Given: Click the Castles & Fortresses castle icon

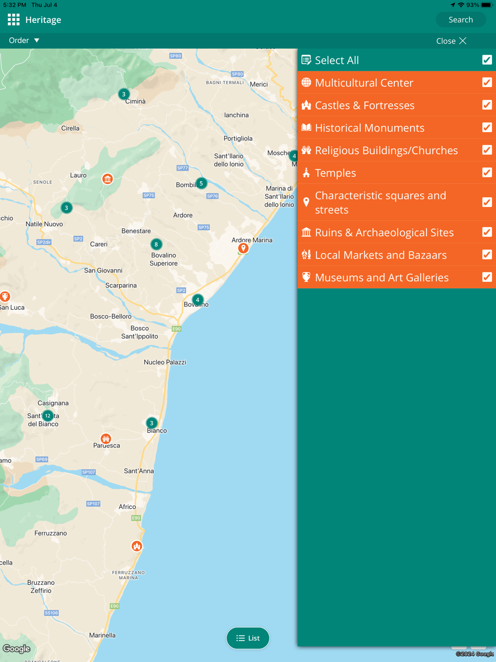Looking at the screenshot, I should point(306,105).
